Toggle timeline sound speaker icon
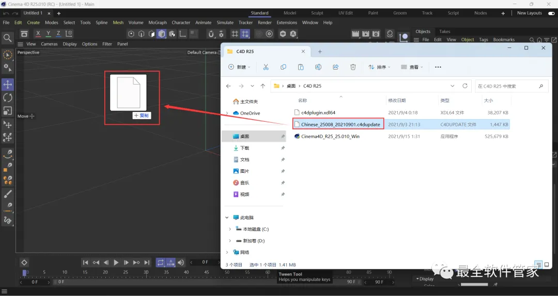Image resolution: width=558 pixels, height=296 pixels. click(x=181, y=262)
